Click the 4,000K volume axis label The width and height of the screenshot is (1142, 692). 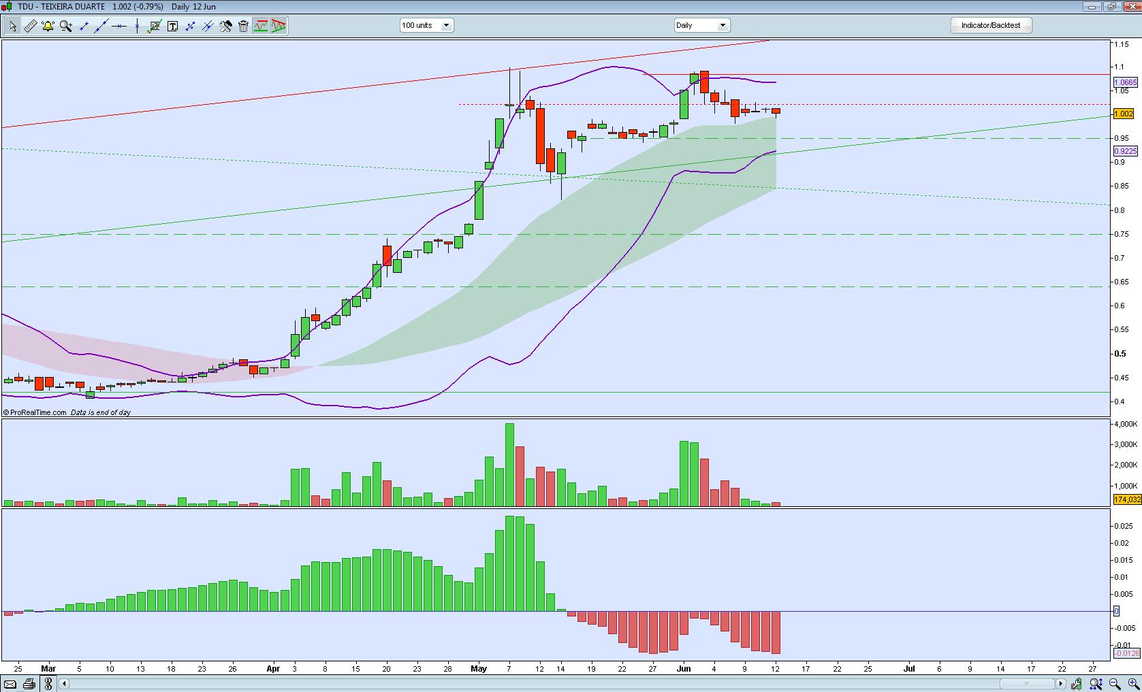click(1125, 424)
